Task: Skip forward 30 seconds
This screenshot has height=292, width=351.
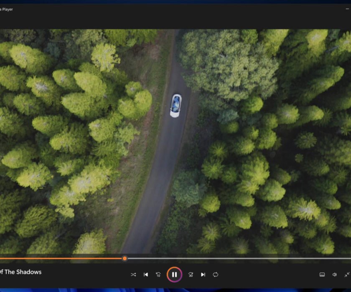Action: (191, 274)
